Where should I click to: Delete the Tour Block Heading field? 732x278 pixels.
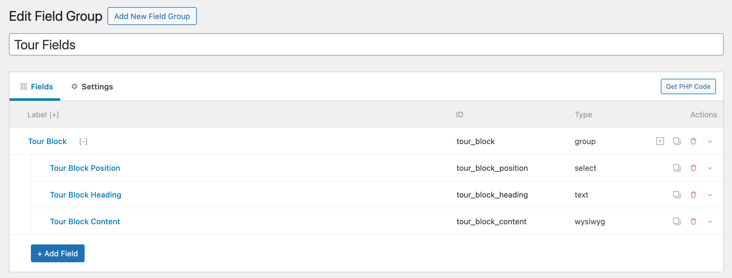point(693,195)
